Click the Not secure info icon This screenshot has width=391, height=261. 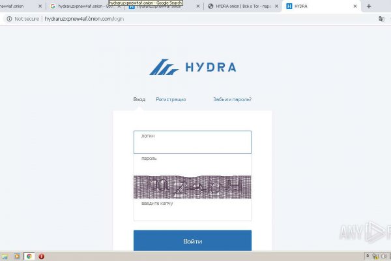(9, 19)
